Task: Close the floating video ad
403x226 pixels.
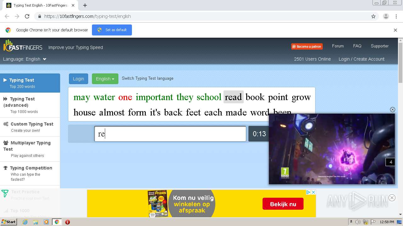Action: point(392,110)
